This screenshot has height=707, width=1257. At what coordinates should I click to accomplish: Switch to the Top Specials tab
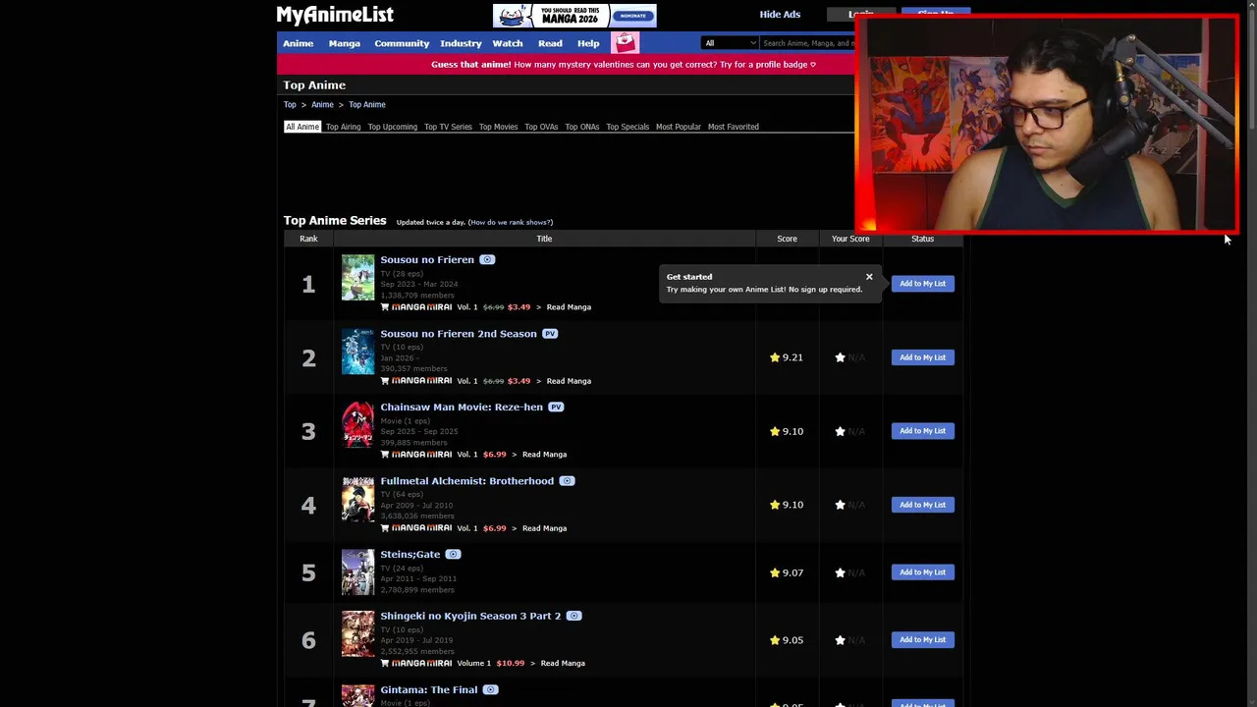tap(628, 127)
